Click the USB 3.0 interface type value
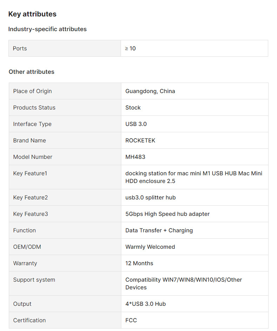277x331 pixels. (x=136, y=124)
